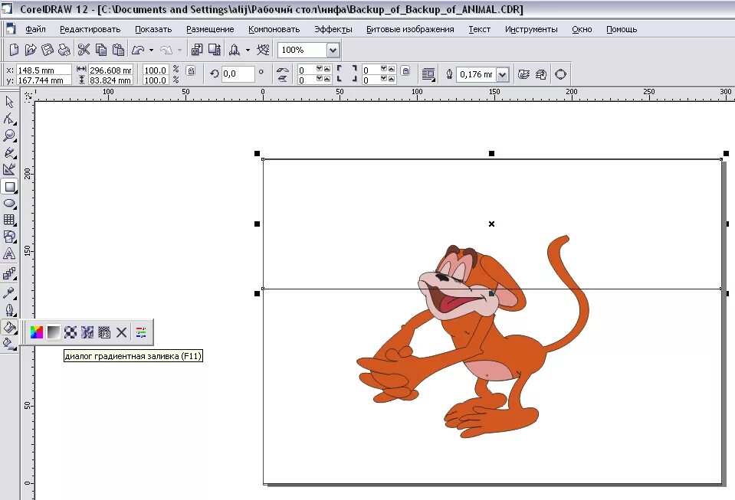Click the Cut scissors icon

click(x=84, y=50)
